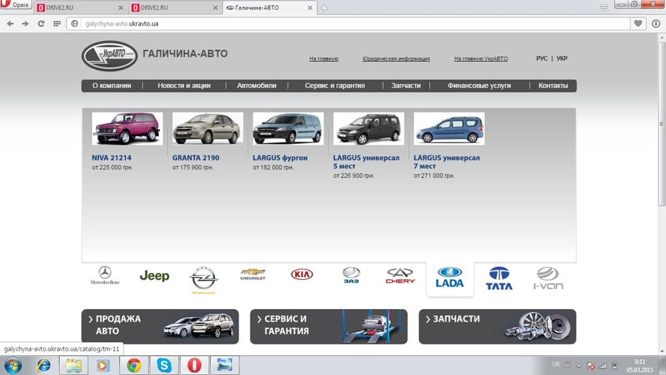Open Windows Explorer folder taskbar icon
Screen dimensions: 666x375
click(74, 366)
